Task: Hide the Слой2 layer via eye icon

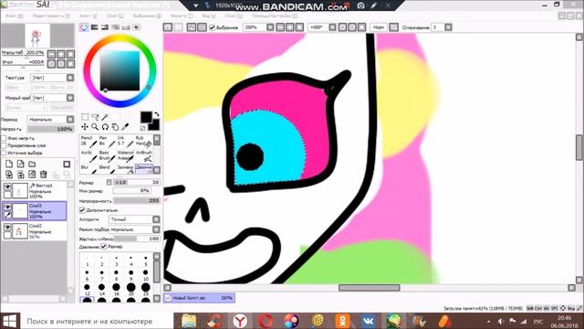Action: [7, 227]
